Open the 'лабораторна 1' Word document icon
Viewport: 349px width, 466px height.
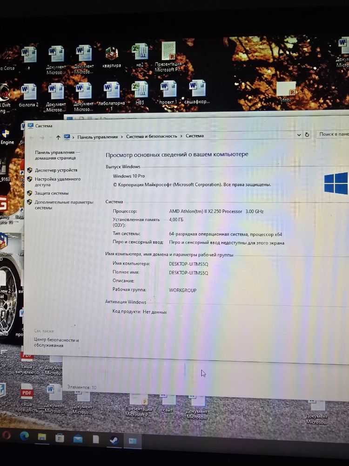[x=111, y=96]
